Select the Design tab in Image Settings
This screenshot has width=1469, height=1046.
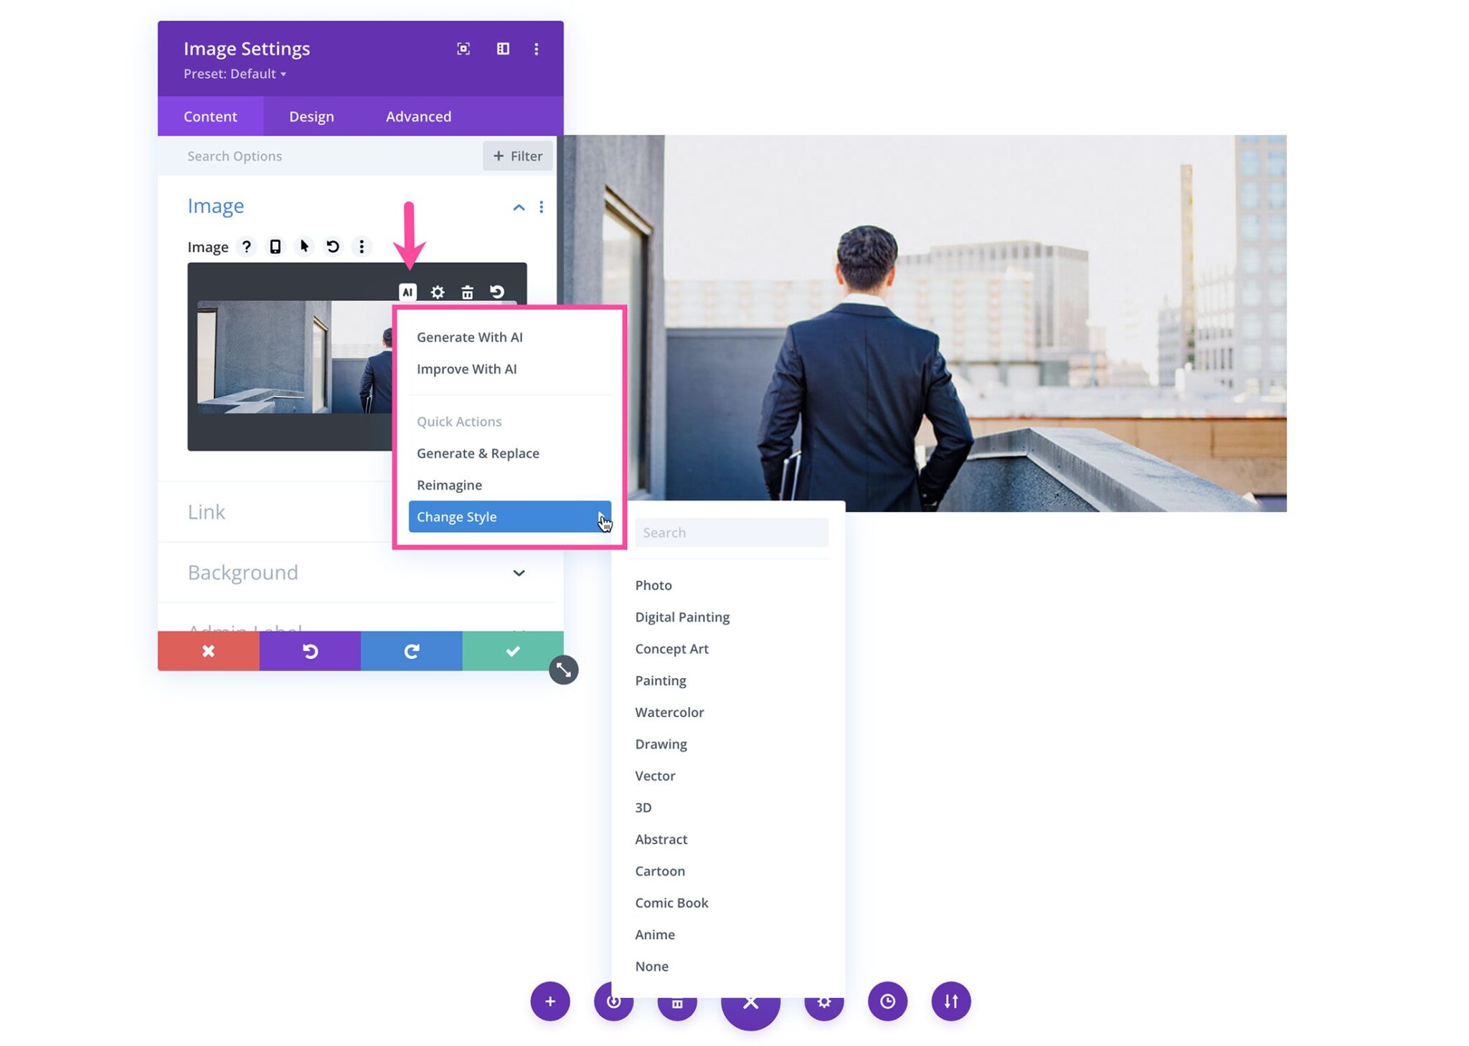click(x=311, y=115)
